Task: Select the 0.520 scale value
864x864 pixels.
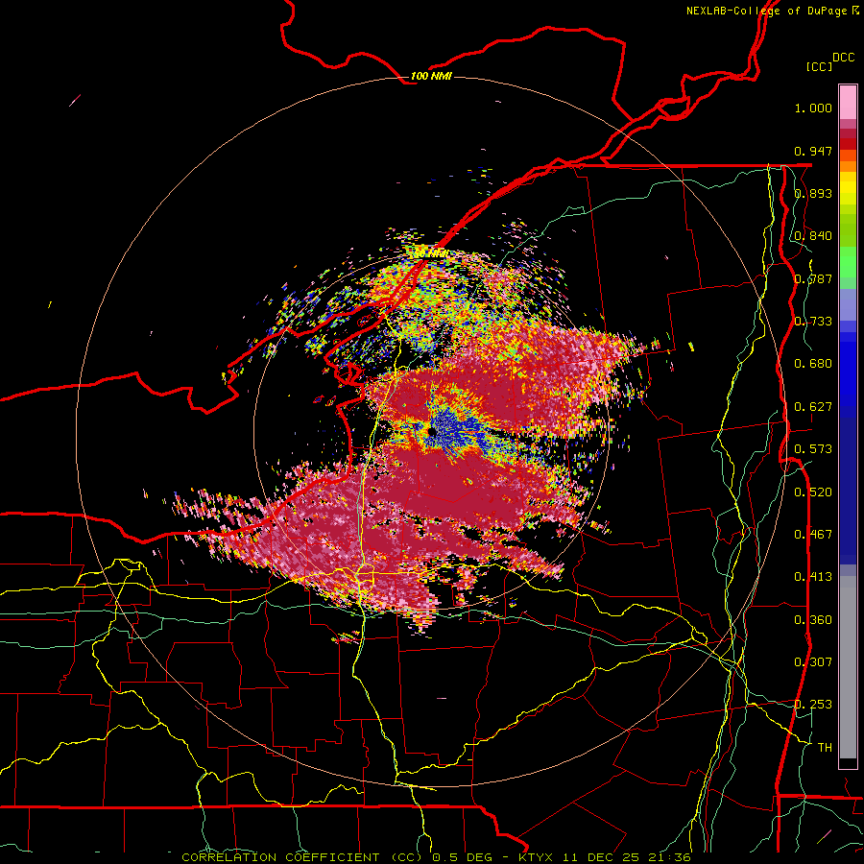Action: click(813, 492)
